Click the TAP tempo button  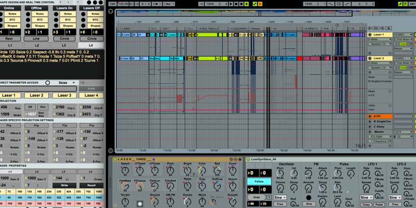113,4
